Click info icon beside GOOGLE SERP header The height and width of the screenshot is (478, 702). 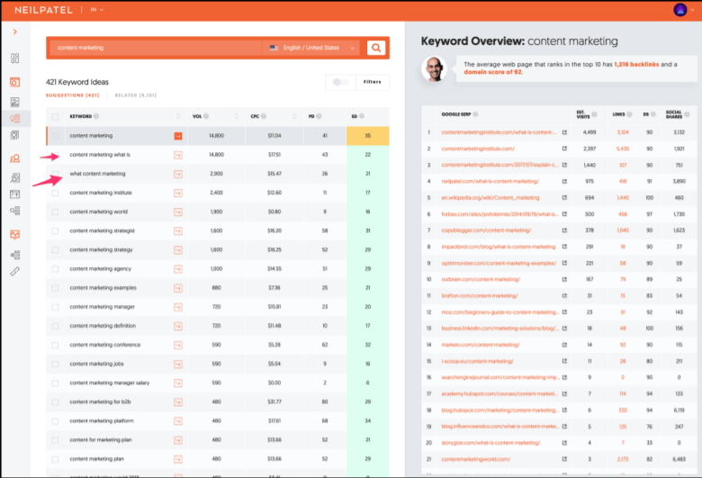click(475, 114)
